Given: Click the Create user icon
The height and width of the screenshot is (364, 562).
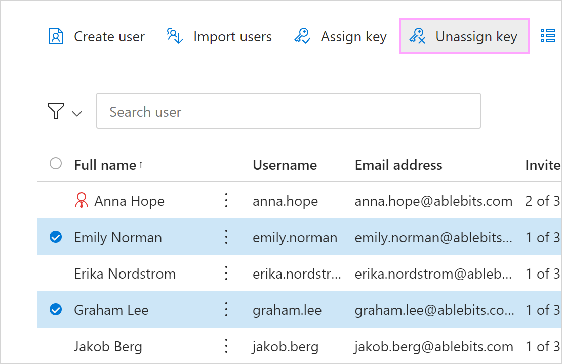Looking at the screenshot, I should (56, 36).
